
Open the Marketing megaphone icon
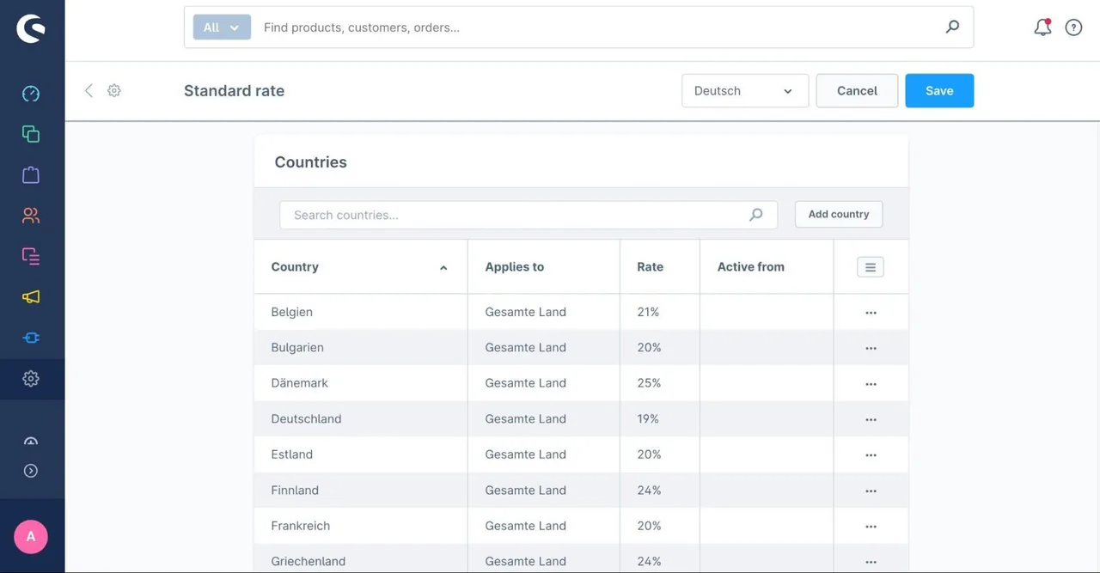(x=31, y=297)
